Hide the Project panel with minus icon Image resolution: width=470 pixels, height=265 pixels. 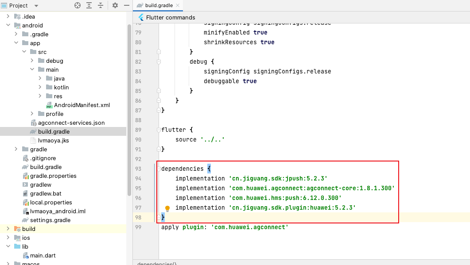pos(126,5)
